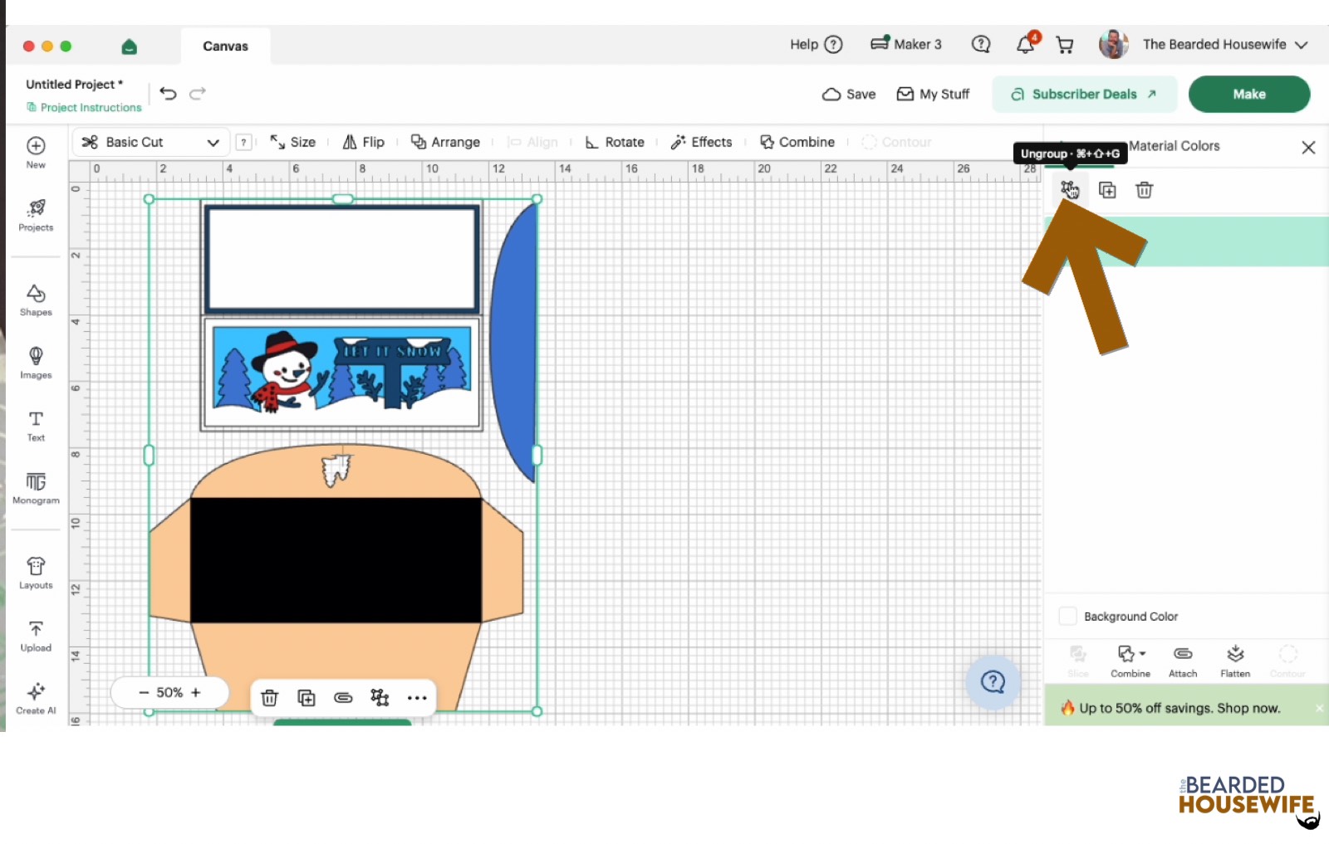The width and height of the screenshot is (1329, 844).
Task: Duplicate selection from layers panel header
Action: click(1107, 190)
